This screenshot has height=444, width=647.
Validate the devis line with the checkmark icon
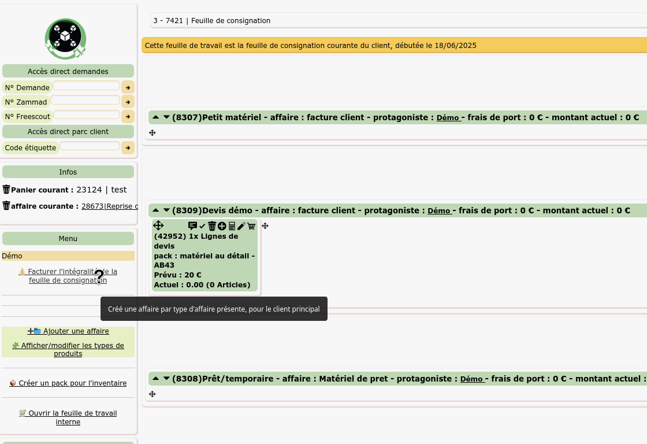[x=202, y=226]
